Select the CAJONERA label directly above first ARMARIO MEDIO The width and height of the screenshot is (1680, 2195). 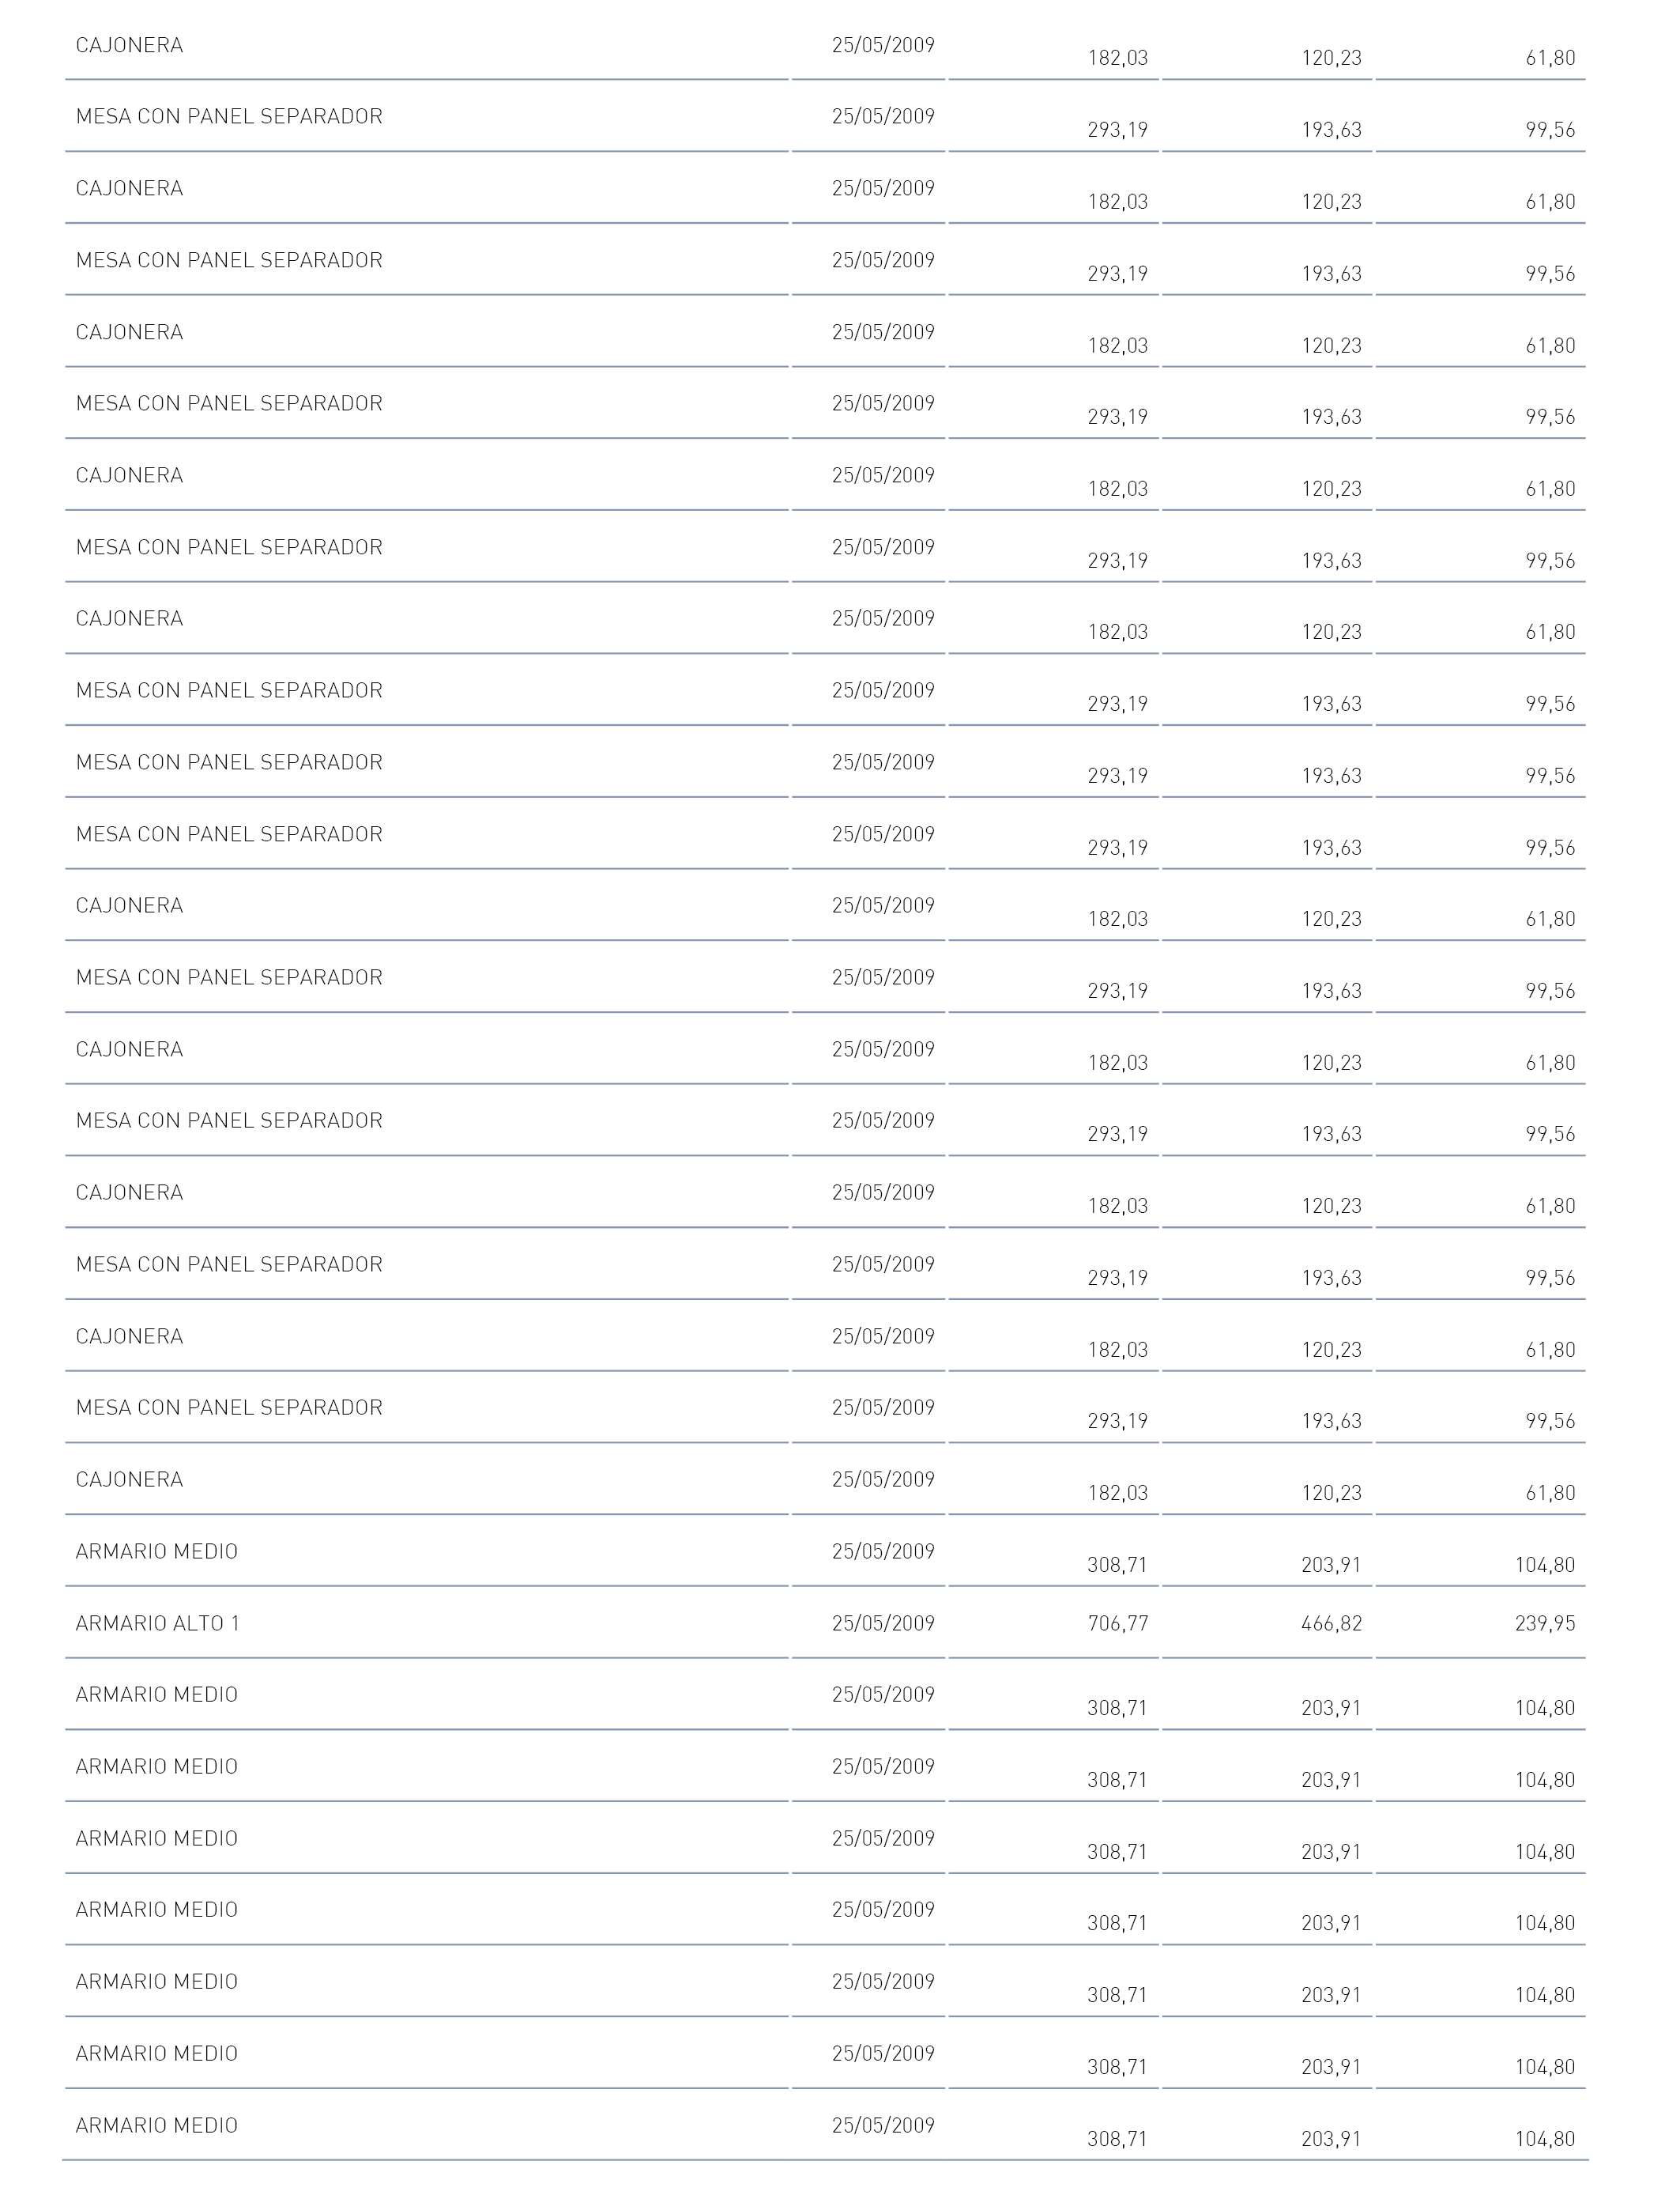click(129, 1479)
